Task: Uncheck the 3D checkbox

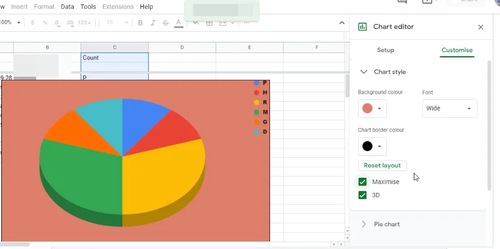Action: point(362,195)
